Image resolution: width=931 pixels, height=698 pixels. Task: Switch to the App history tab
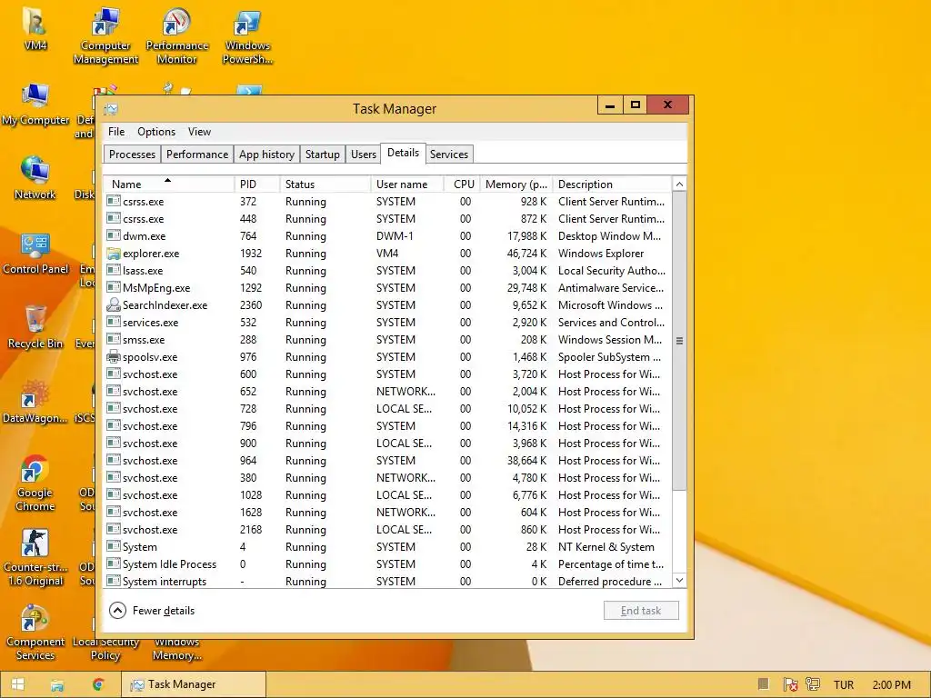coord(266,155)
